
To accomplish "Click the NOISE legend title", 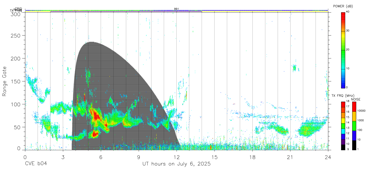I will pos(355,99).
